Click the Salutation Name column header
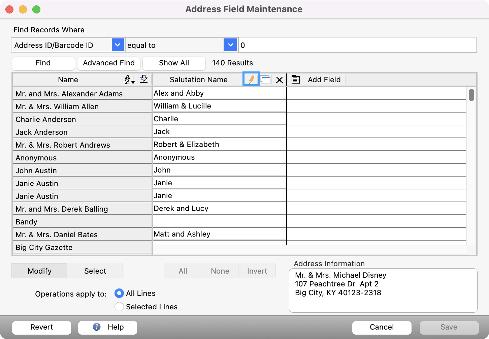This screenshot has width=489, height=339. (x=198, y=80)
